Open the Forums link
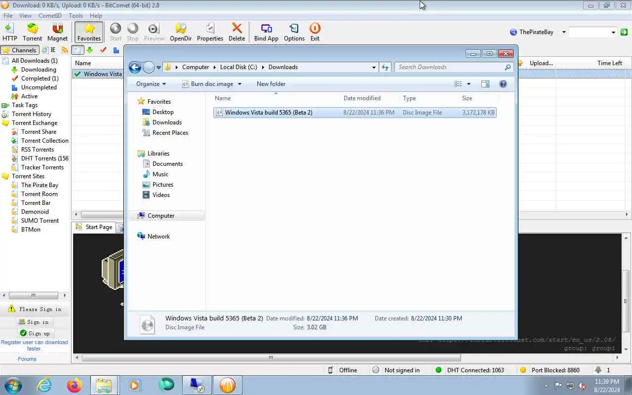 tap(27, 359)
